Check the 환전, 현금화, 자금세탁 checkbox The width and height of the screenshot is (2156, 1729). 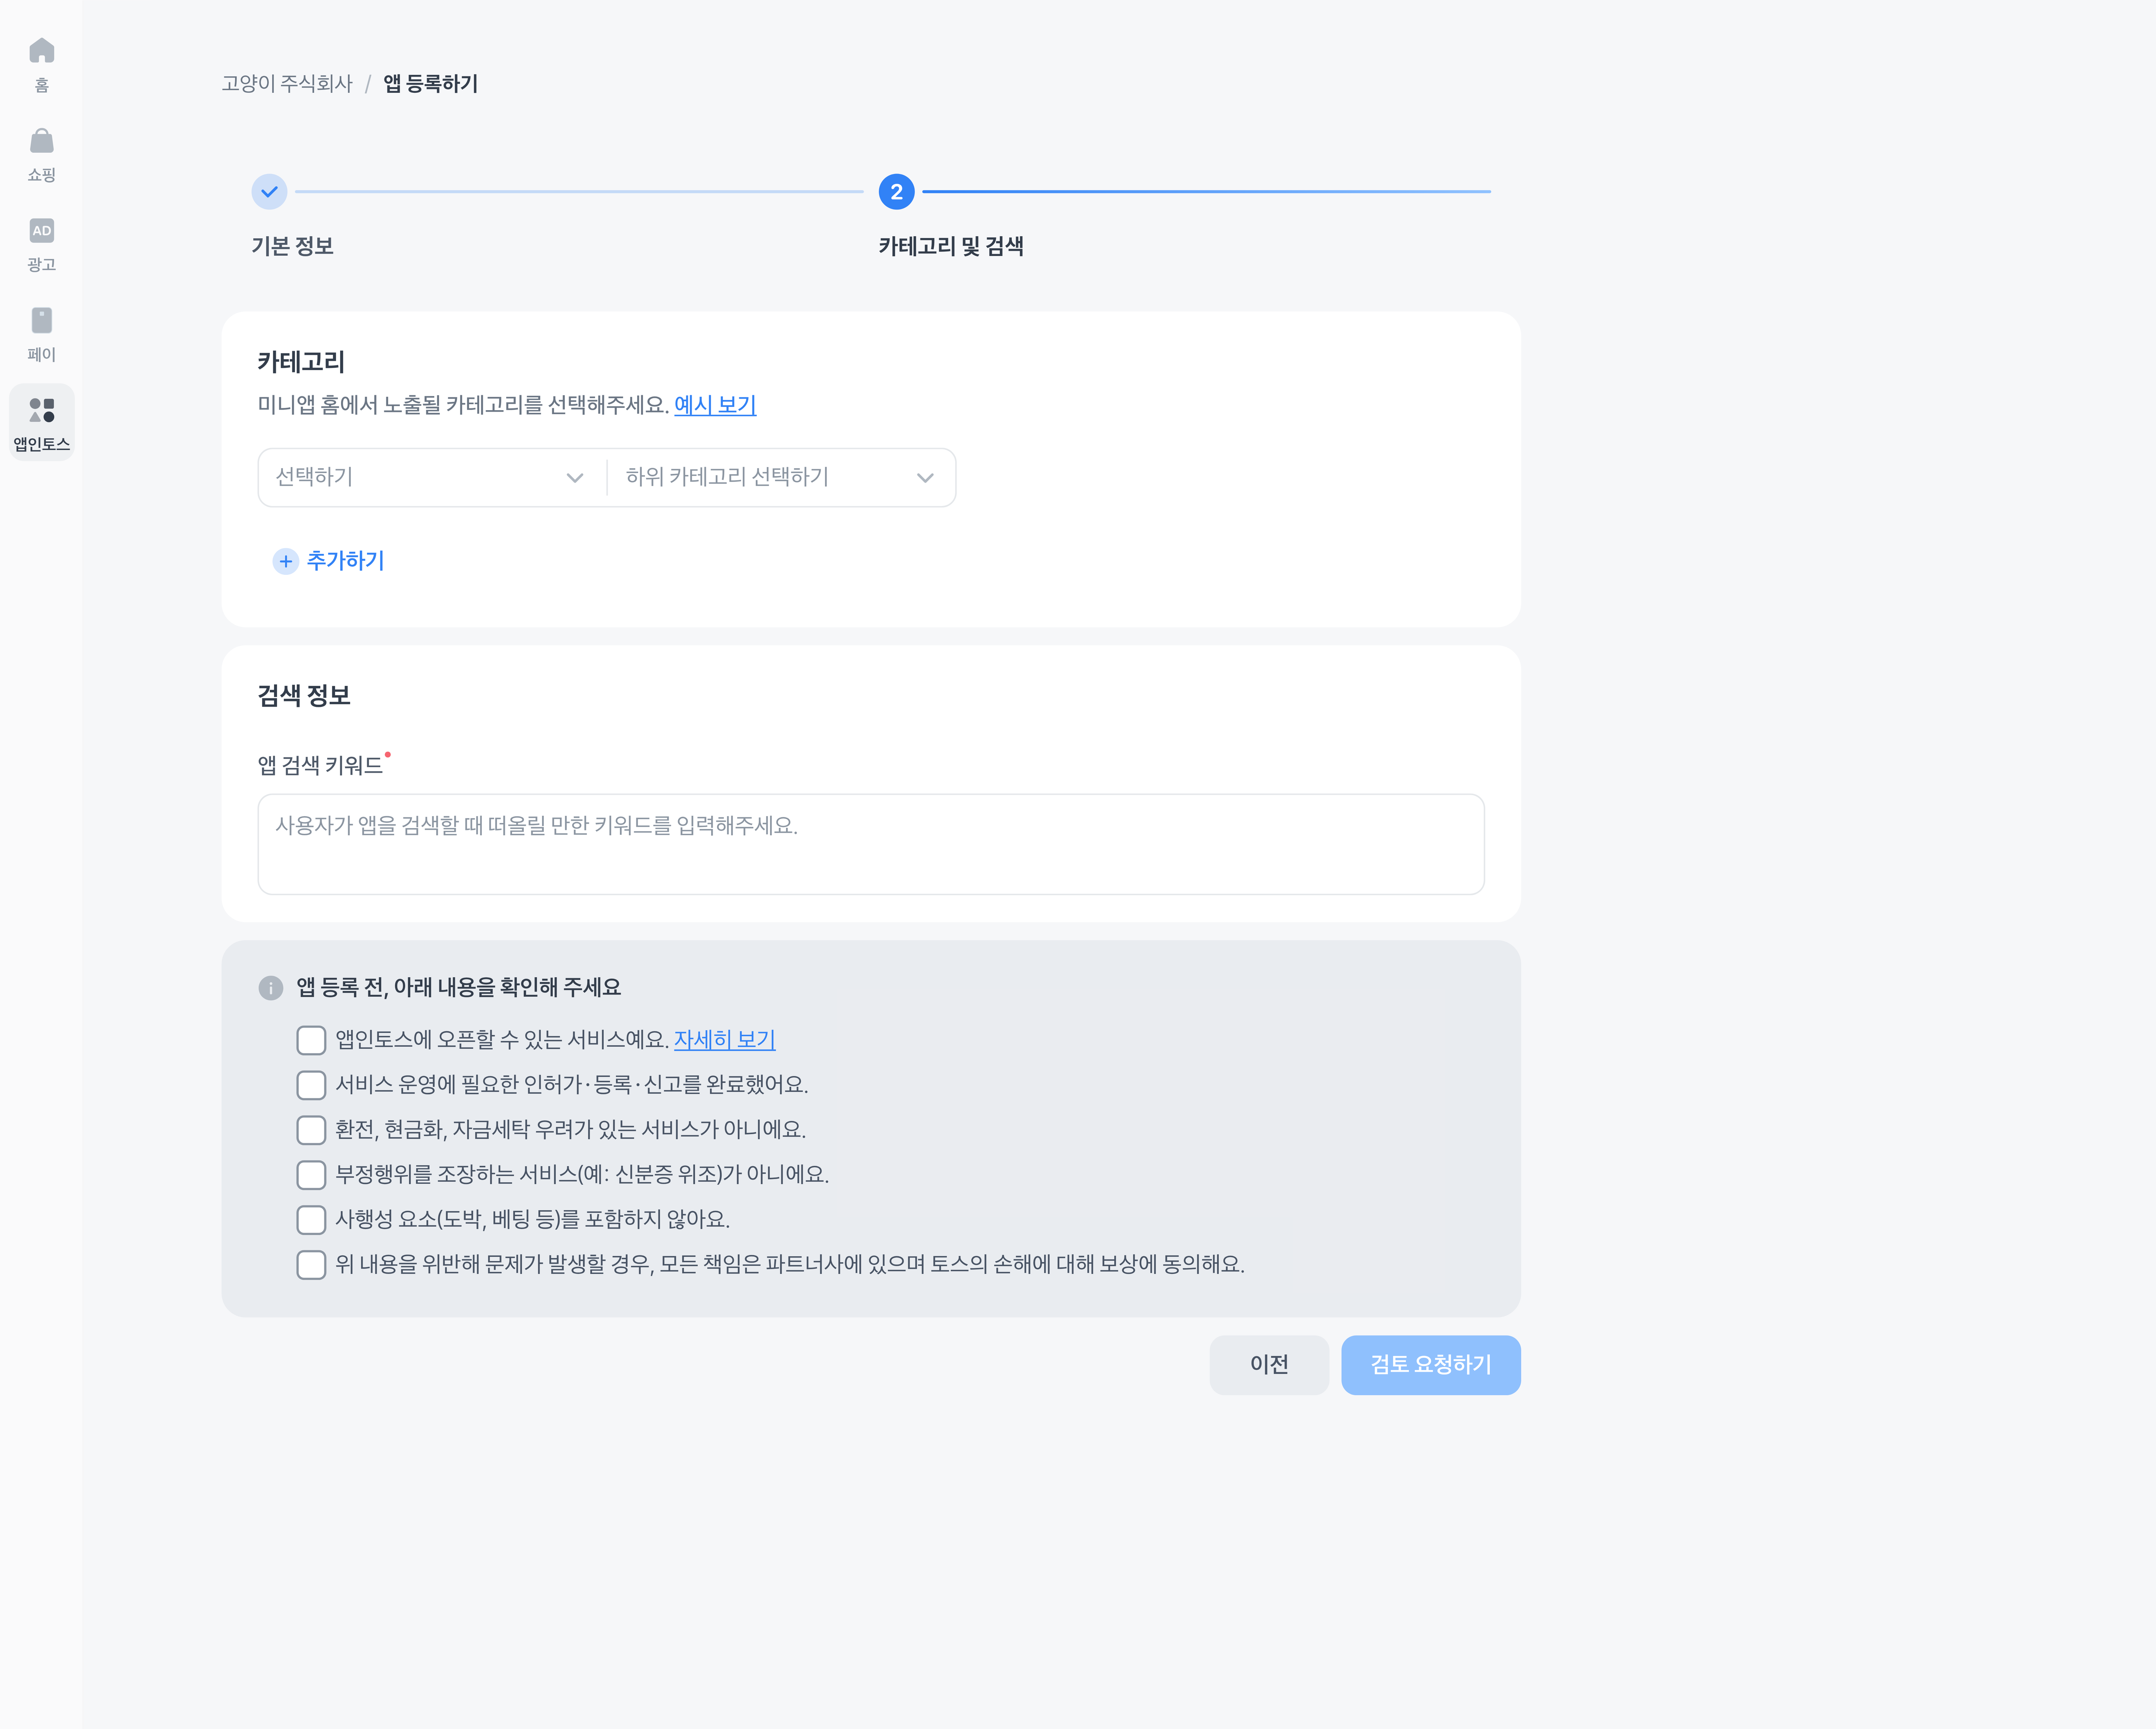coord(311,1130)
